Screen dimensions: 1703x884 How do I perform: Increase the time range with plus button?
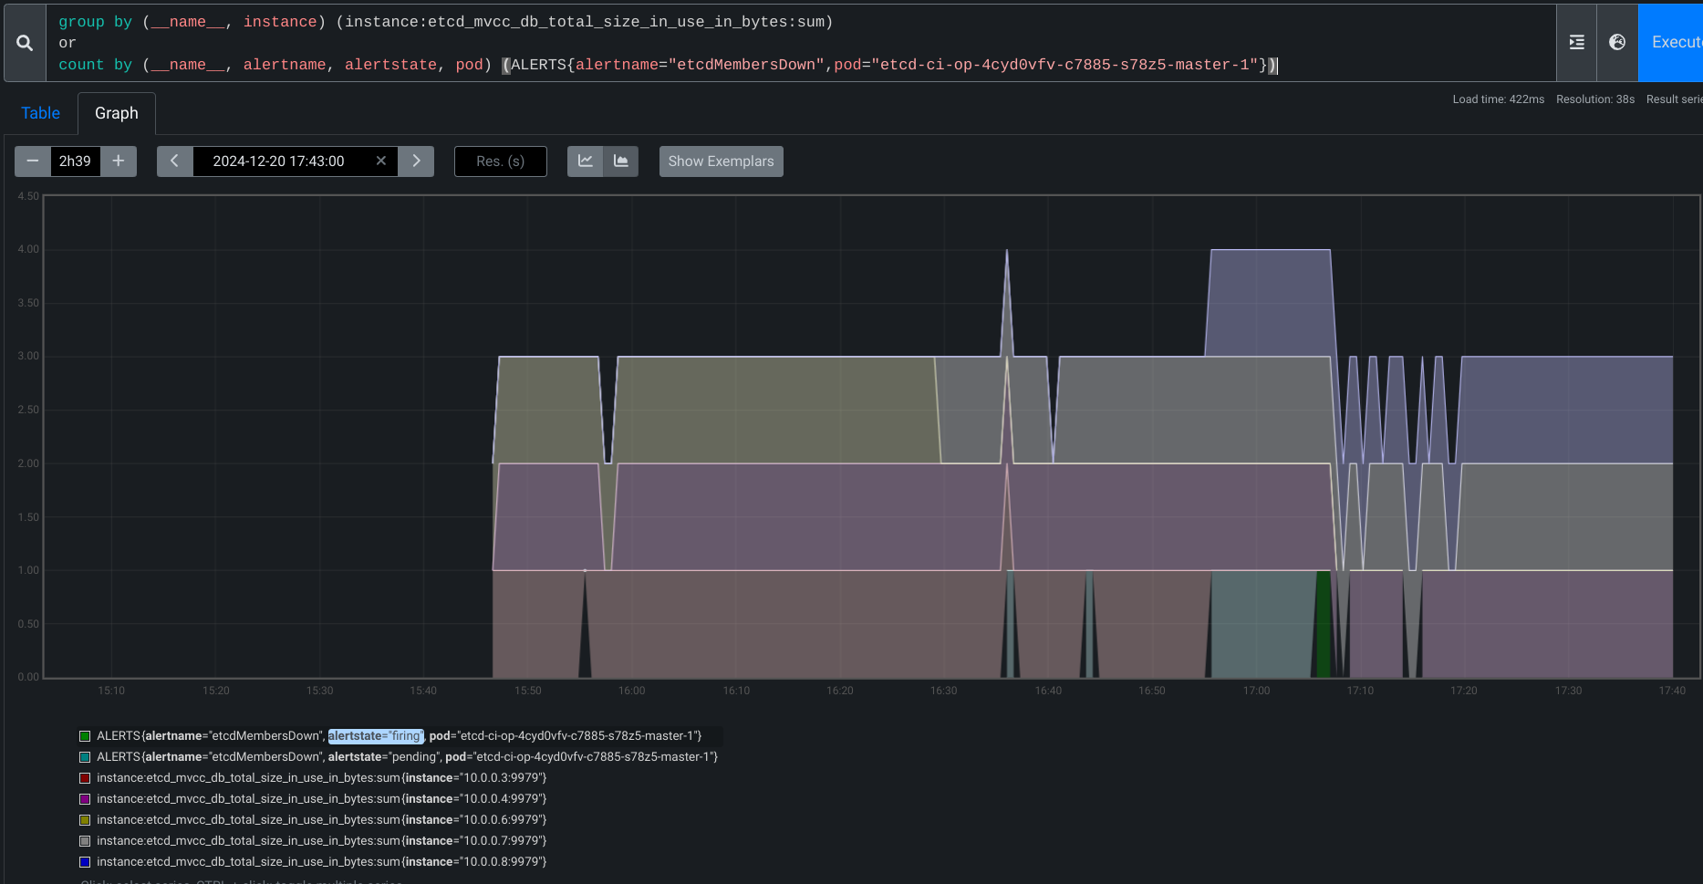pos(119,161)
